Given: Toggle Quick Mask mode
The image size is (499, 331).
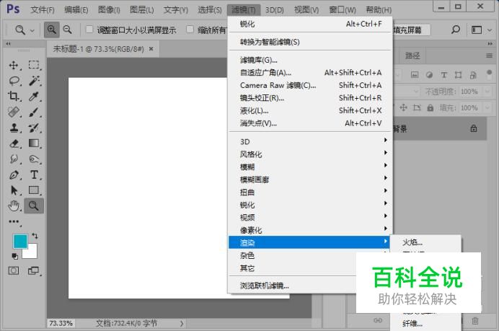Looking at the screenshot, I should [14, 271].
